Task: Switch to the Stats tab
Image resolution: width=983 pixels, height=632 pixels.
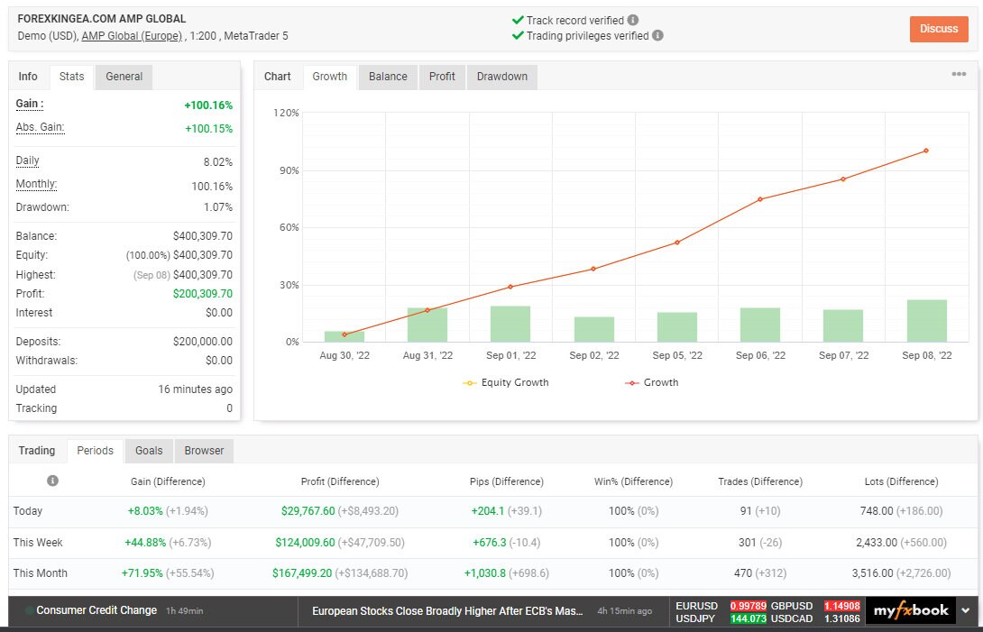Action: [71, 77]
